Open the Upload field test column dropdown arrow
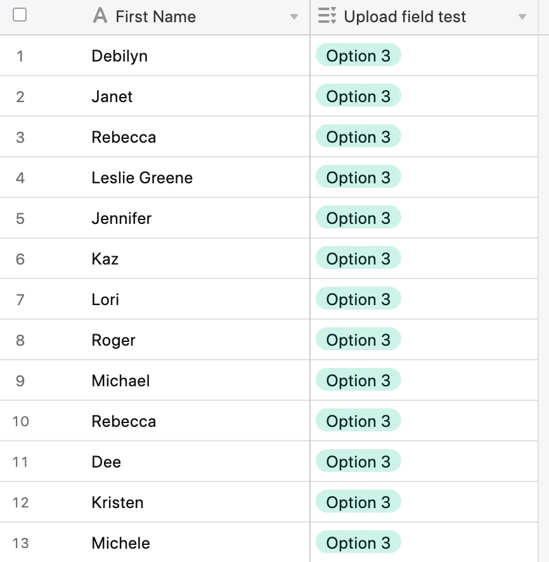 (522, 17)
